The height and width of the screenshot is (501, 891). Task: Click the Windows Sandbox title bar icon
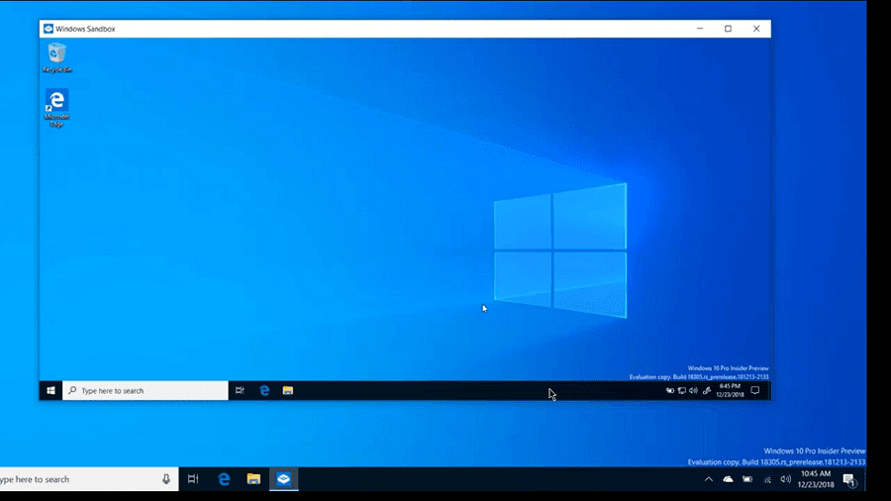49,29
